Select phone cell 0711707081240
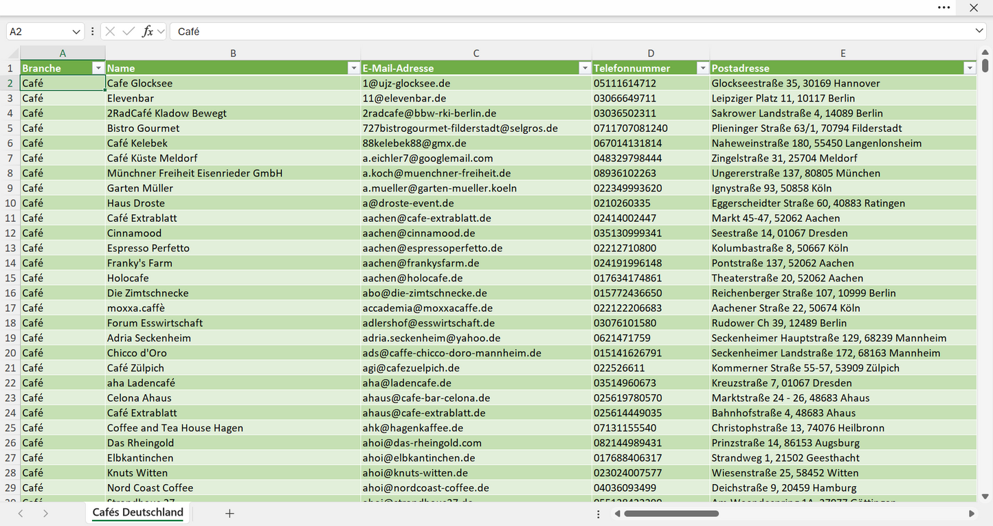Viewport: 993px width, 526px height. [x=651, y=128]
